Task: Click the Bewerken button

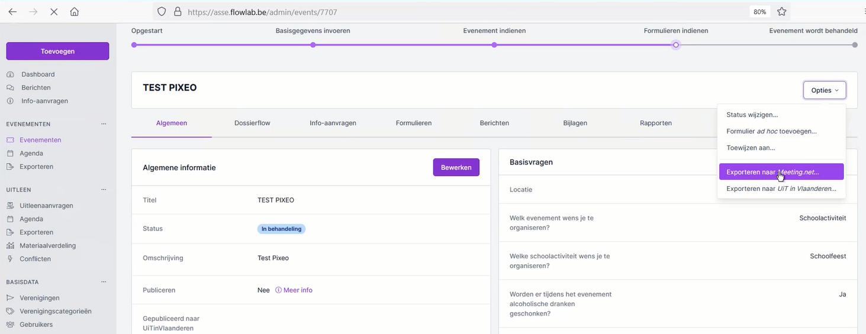Action: point(456,167)
